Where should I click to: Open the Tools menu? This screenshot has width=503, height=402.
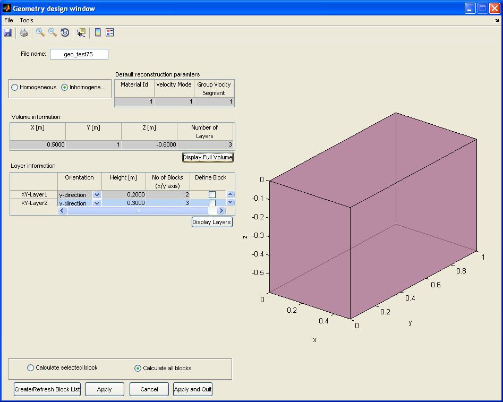(27, 20)
